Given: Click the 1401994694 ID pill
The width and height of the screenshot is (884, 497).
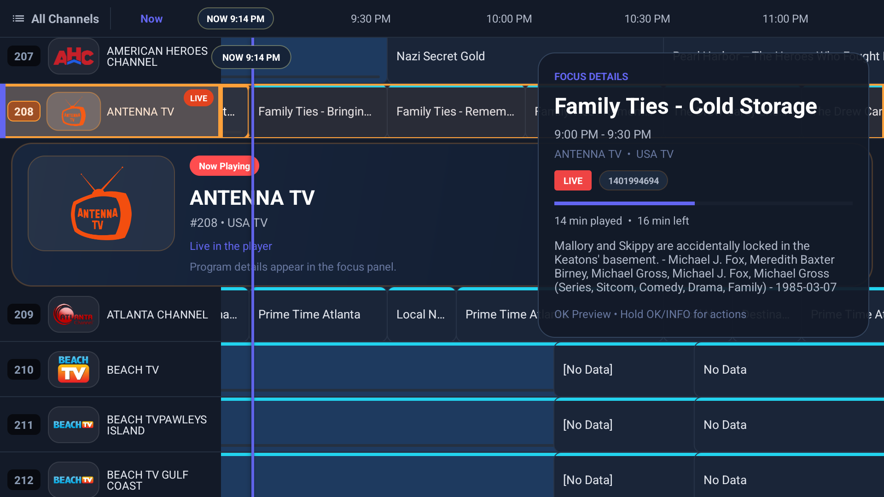Looking at the screenshot, I should (633, 181).
